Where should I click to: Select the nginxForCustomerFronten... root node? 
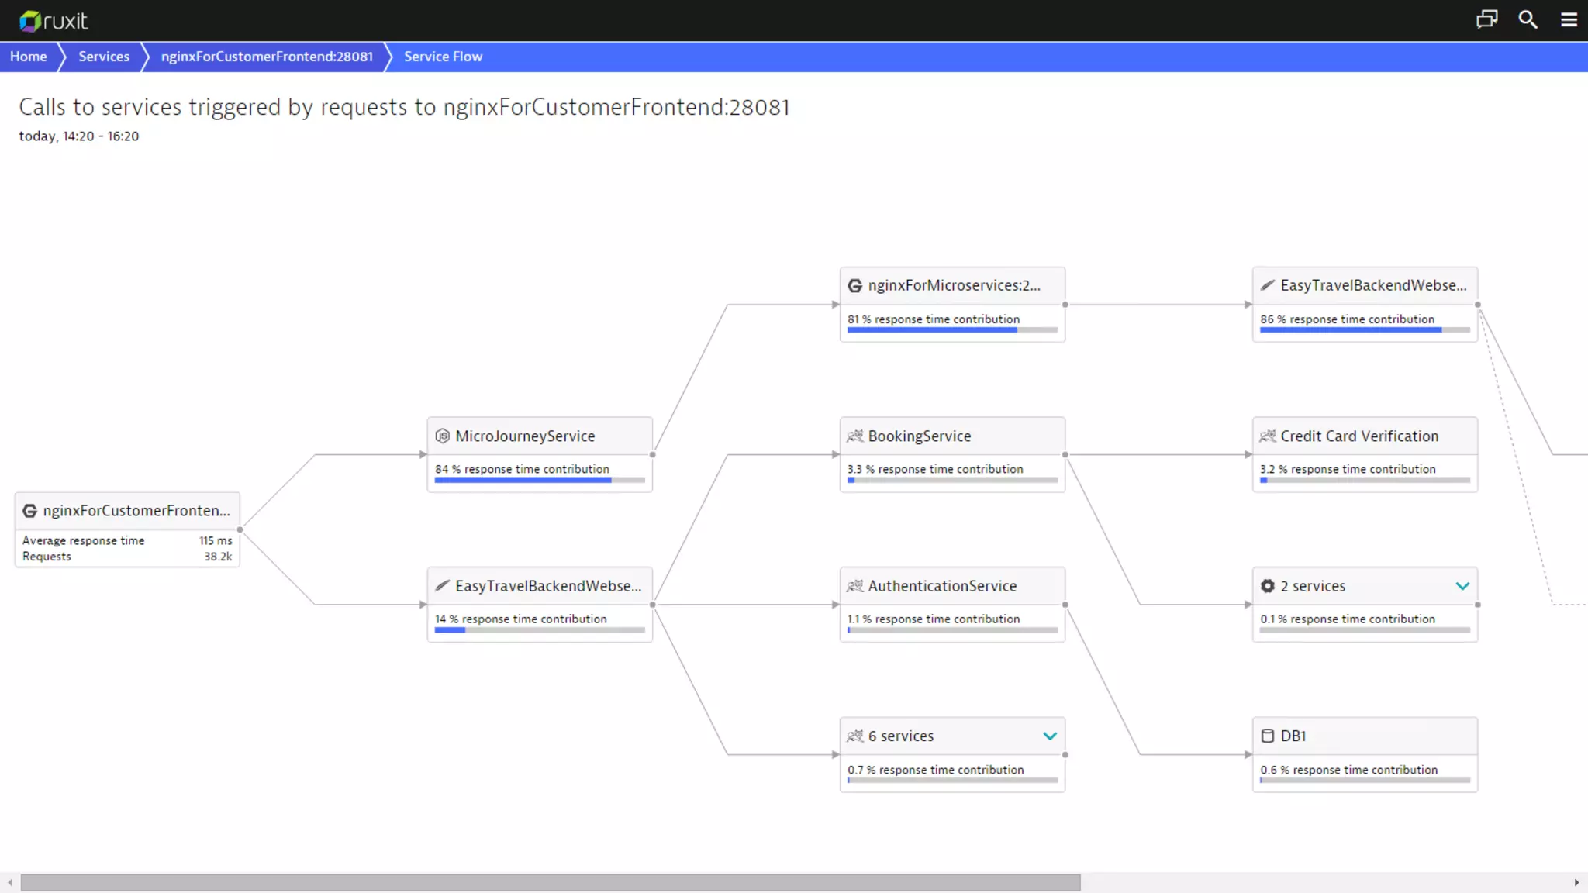coord(136,511)
